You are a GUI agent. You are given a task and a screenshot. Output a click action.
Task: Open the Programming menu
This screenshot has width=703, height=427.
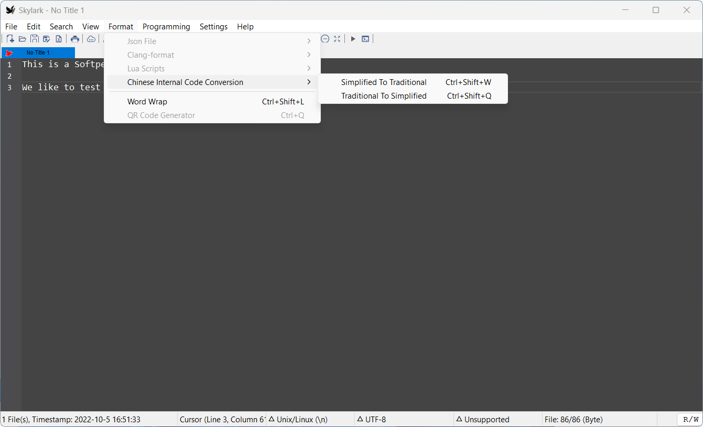166,26
